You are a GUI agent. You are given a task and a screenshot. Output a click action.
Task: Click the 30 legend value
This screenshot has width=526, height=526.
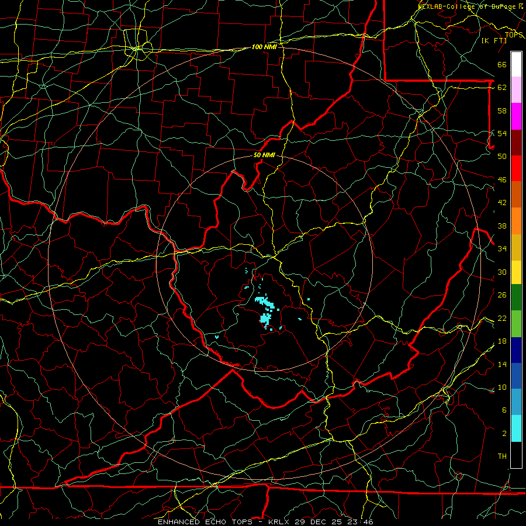coord(502,272)
